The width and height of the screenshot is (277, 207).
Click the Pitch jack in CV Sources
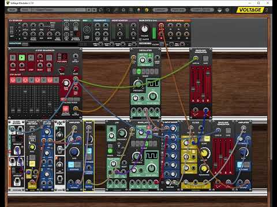pos(25,25)
